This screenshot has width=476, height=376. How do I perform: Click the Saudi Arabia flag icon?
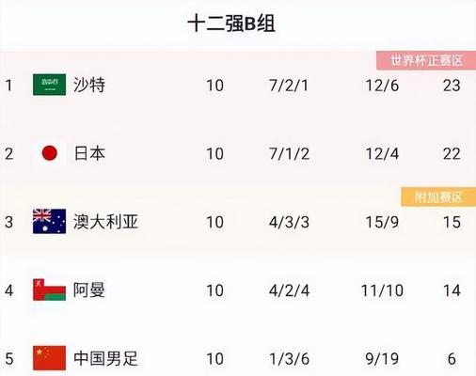pos(49,85)
